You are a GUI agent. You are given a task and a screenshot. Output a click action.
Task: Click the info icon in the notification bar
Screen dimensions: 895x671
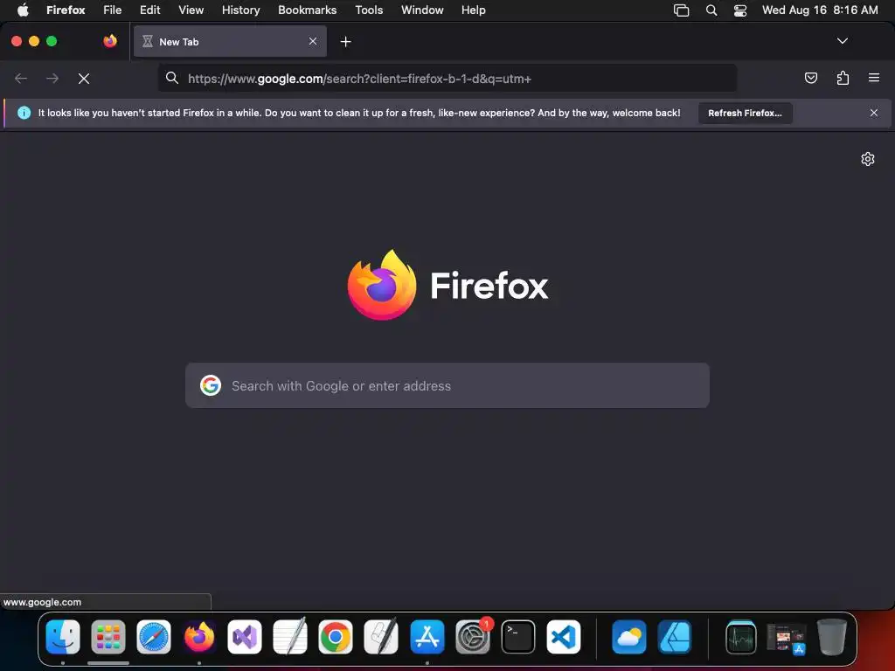24,113
